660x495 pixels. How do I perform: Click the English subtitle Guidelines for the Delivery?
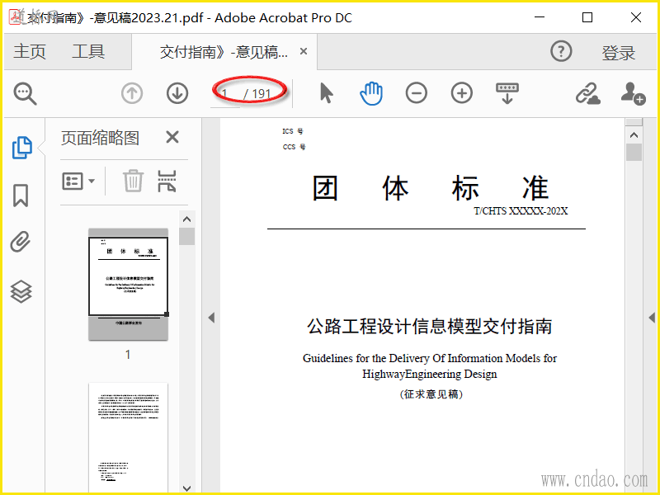coord(430,365)
